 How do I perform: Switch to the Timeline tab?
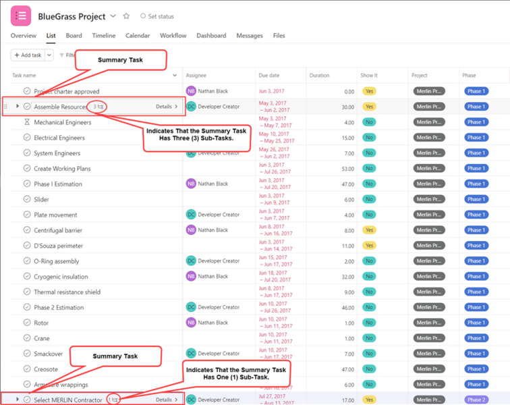104,36
